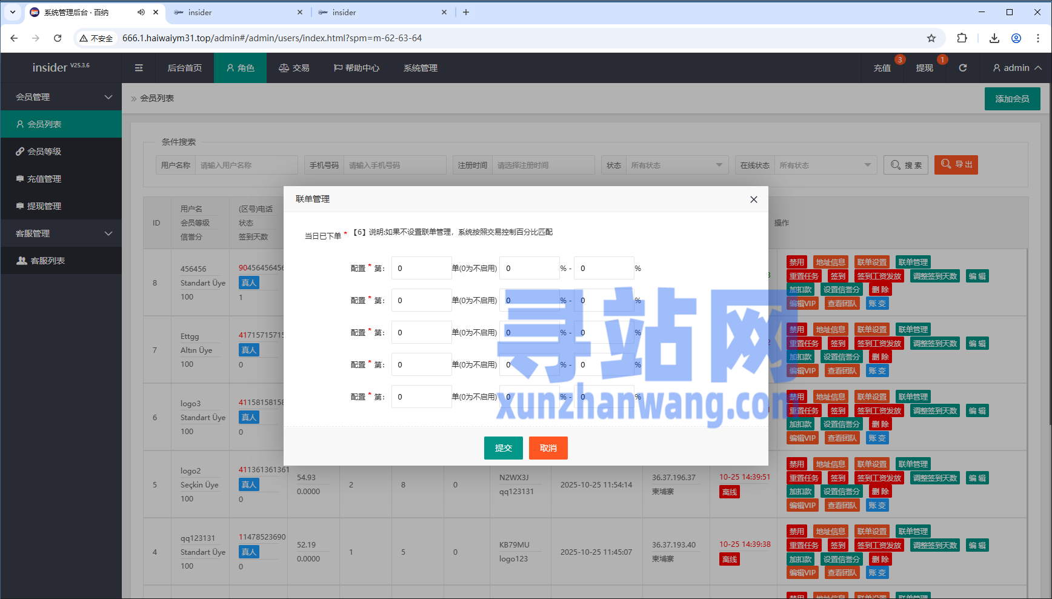Expand the admin user dropdown
Viewport: 1052px width, 599px height.
[1017, 68]
